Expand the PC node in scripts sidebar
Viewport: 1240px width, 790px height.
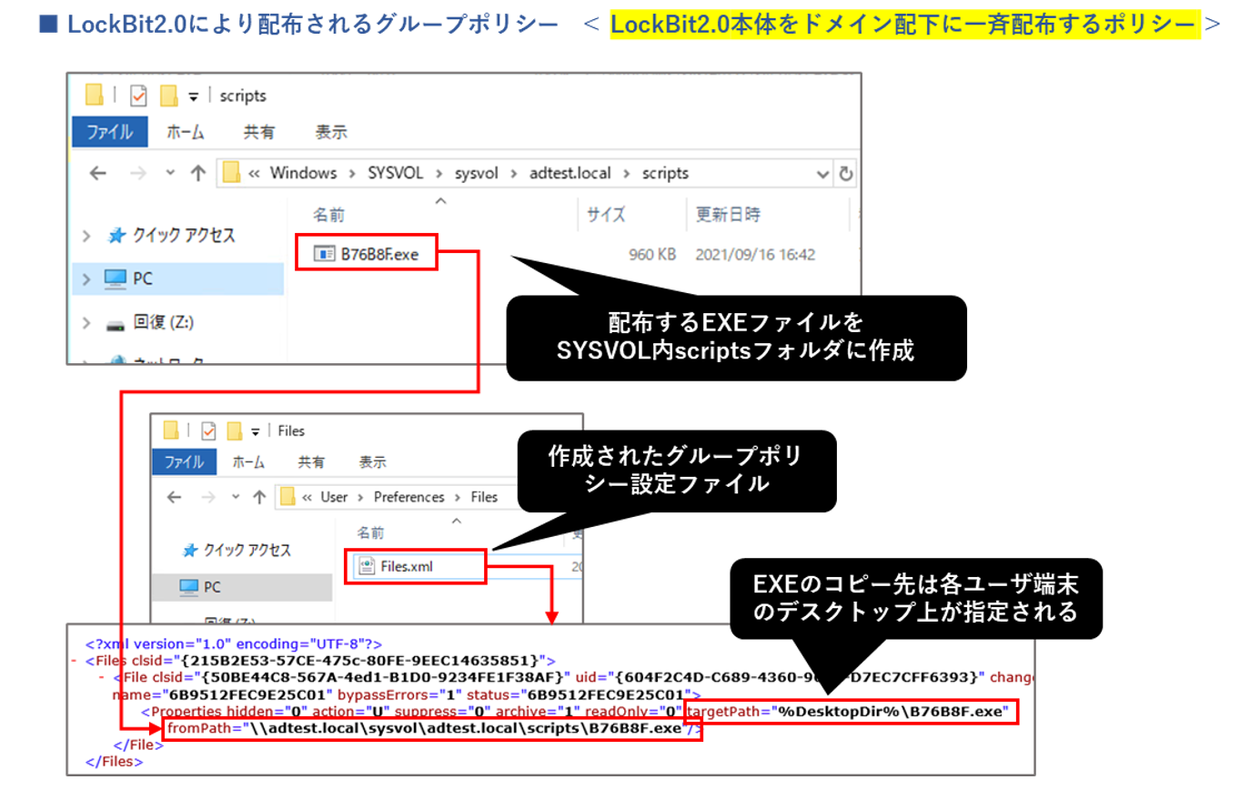pos(87,279)
